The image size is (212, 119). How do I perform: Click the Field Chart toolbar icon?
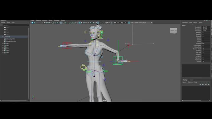coord(70,23)
